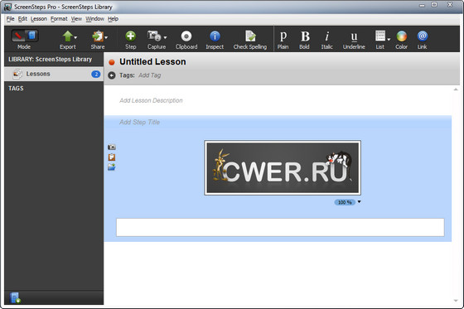Insert a Link
The image size is (464, 309).
(x=423, y=40)
